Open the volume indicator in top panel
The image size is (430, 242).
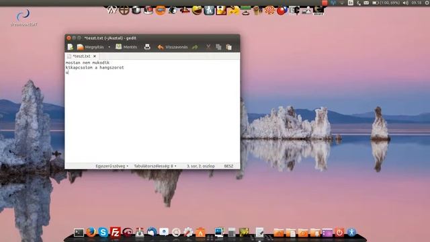pyautogui.click(x=406, y=3)
